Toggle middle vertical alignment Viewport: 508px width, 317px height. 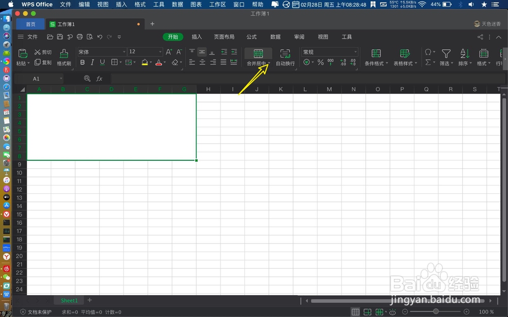tap(202, 52)
